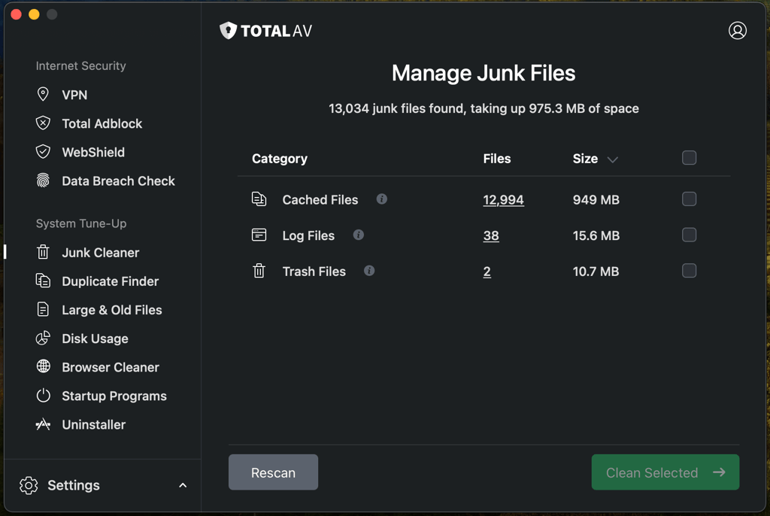Click the Total Adblock shield icon
770x516 pixels.
(43, 123)
